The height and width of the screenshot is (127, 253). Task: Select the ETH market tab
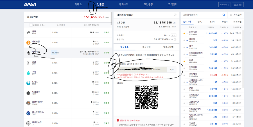212,22
